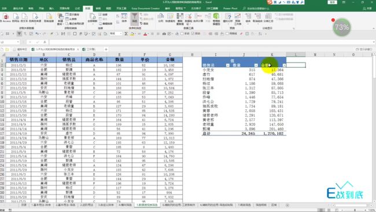
Task: Click the fill color bucket icon
Action: (x=132, y=34)
